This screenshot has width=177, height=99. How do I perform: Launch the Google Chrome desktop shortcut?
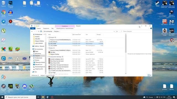pos(3,13)
